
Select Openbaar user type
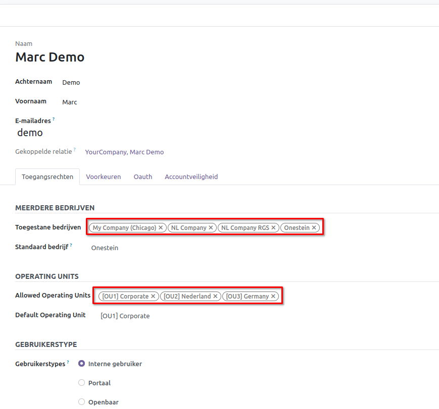(82, 402)
